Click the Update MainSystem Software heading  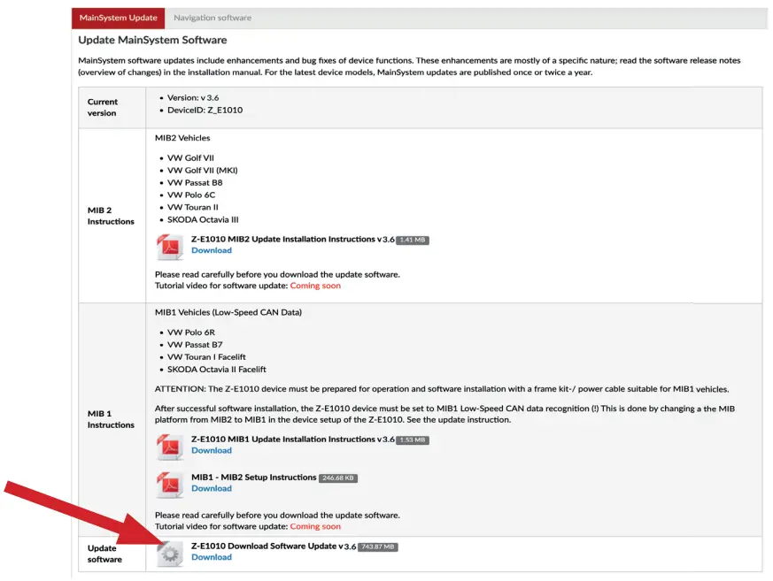(153, 40)
